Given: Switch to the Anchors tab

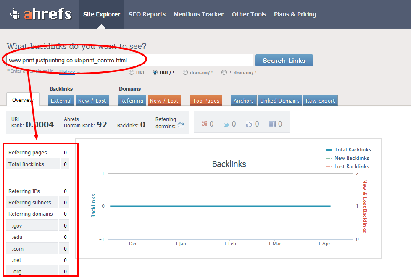Looking at the screenshot, I should coord(244,101).
